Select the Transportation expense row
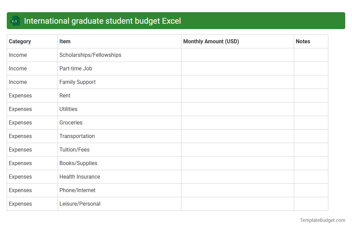Viewport: 352px width, 230px height. pos(77,136)
